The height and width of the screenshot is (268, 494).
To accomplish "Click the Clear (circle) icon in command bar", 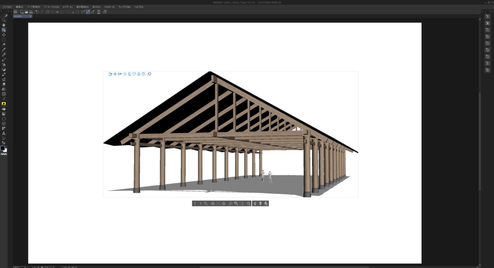I will point(48,12).
